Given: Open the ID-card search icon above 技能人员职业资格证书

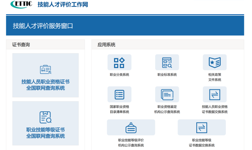Looking at the screenshot, I should pyautogui.click(x=45, y=69).
